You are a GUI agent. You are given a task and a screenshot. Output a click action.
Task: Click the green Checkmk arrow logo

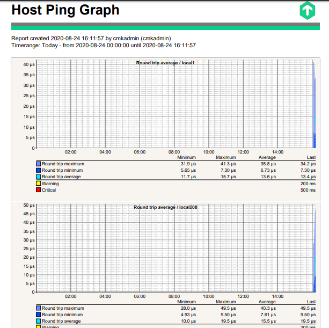[x=309, y=10]
